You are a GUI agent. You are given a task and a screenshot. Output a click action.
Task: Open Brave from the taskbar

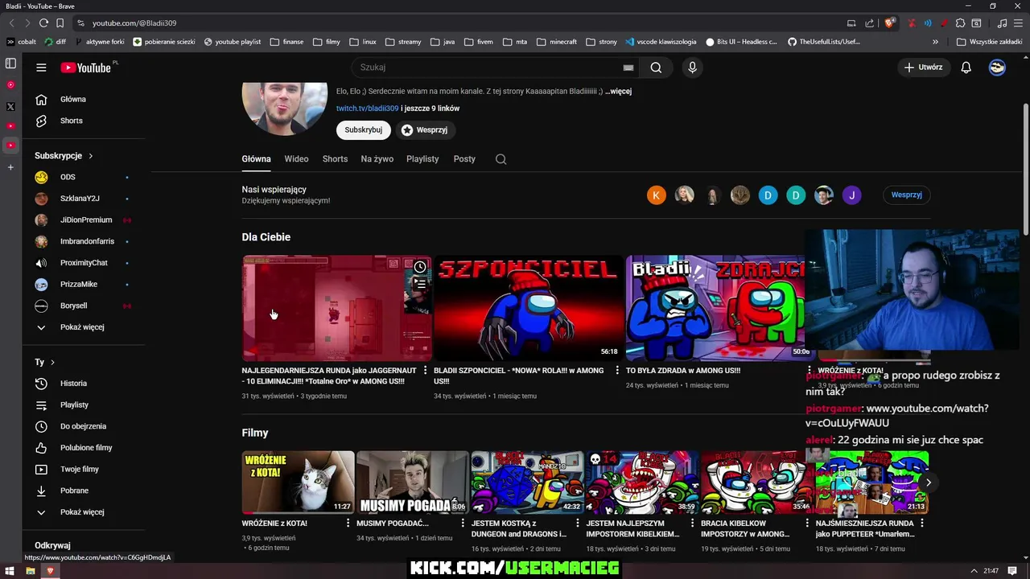pos(50,571)
